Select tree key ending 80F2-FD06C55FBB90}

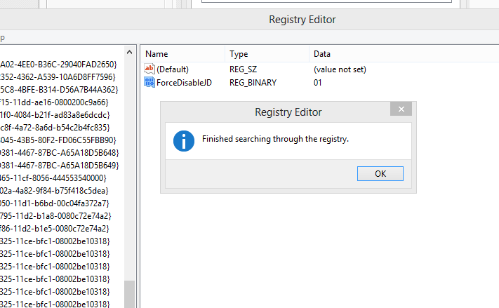tap(58, 140)
